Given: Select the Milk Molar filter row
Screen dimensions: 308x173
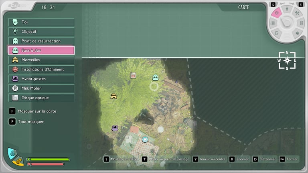Looking at the screenshot, I should (x=41, y=88).
